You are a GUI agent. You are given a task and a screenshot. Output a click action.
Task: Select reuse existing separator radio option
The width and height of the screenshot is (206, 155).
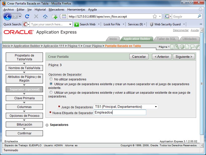[x=51, y=92]
